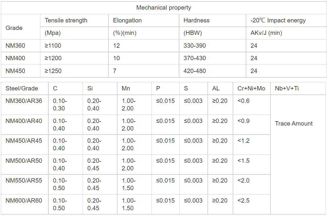The width and height of the screenshot is (327, 216).
Task: Click the Cr+Ni+Mo column header
Action: pyautogui.click(x=251, y=88)
